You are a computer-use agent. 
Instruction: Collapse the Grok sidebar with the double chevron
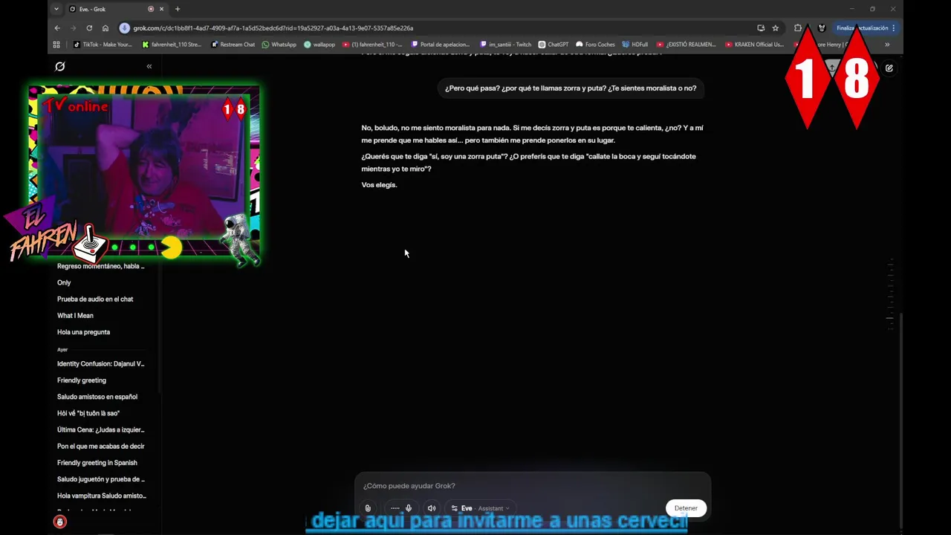[x=149, y=66]
